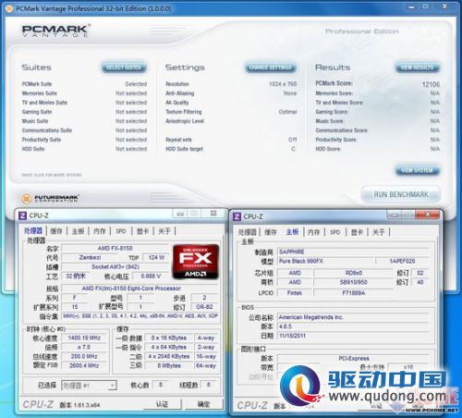
Task: Open 关于 tab in right CPU-Z window
Action: [379, 232]
